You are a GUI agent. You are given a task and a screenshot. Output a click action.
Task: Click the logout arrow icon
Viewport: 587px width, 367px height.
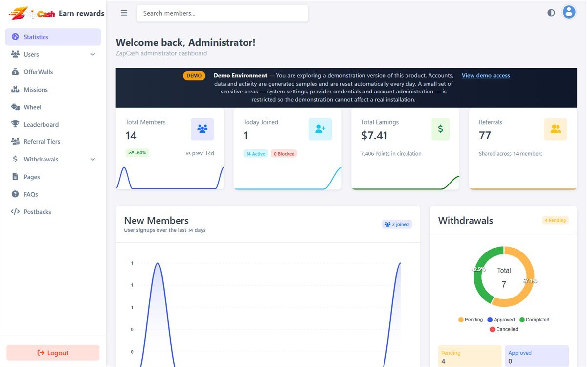41,353
